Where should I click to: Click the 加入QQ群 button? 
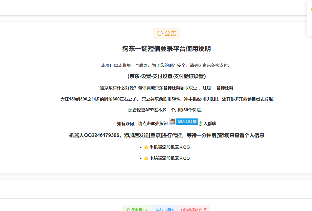184,122
